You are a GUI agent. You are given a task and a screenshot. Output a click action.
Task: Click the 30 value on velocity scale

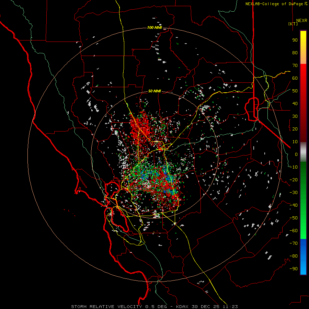click(295, 116)
